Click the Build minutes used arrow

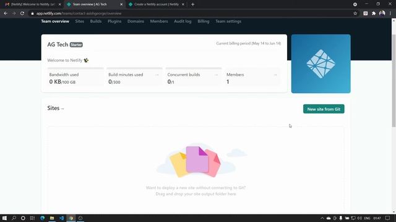coord(157,75)
